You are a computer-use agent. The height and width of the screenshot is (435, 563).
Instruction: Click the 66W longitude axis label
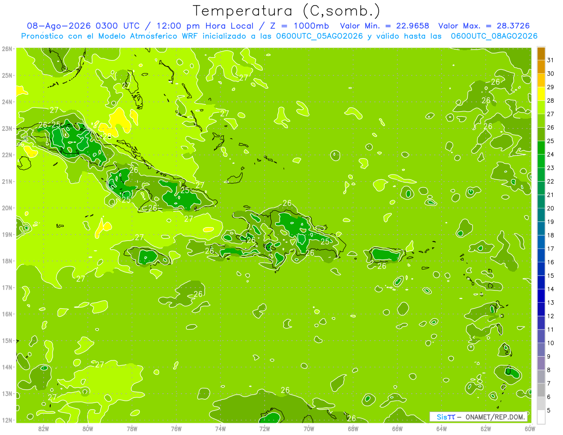(397, 428)
